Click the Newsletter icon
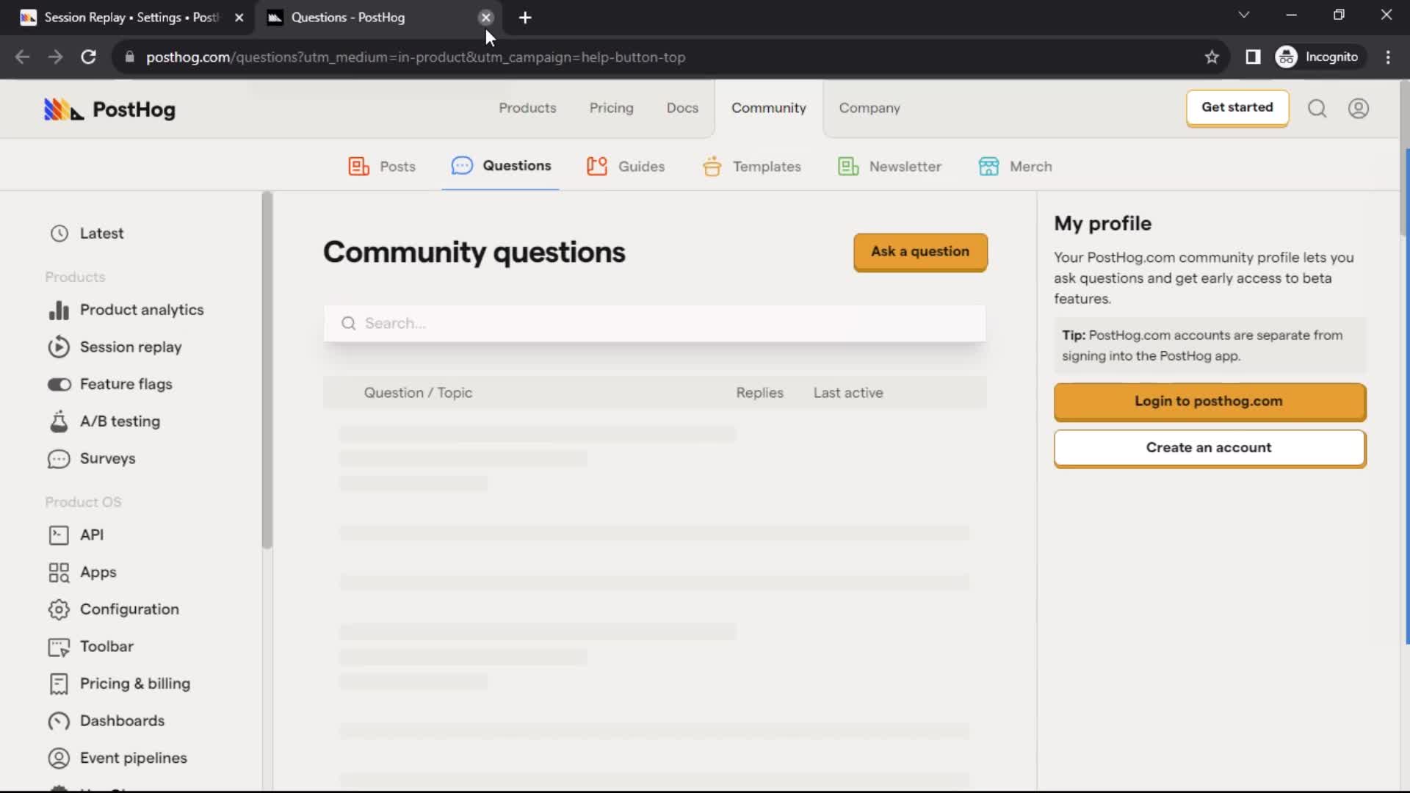The image size is (1410, 793). 848,167
